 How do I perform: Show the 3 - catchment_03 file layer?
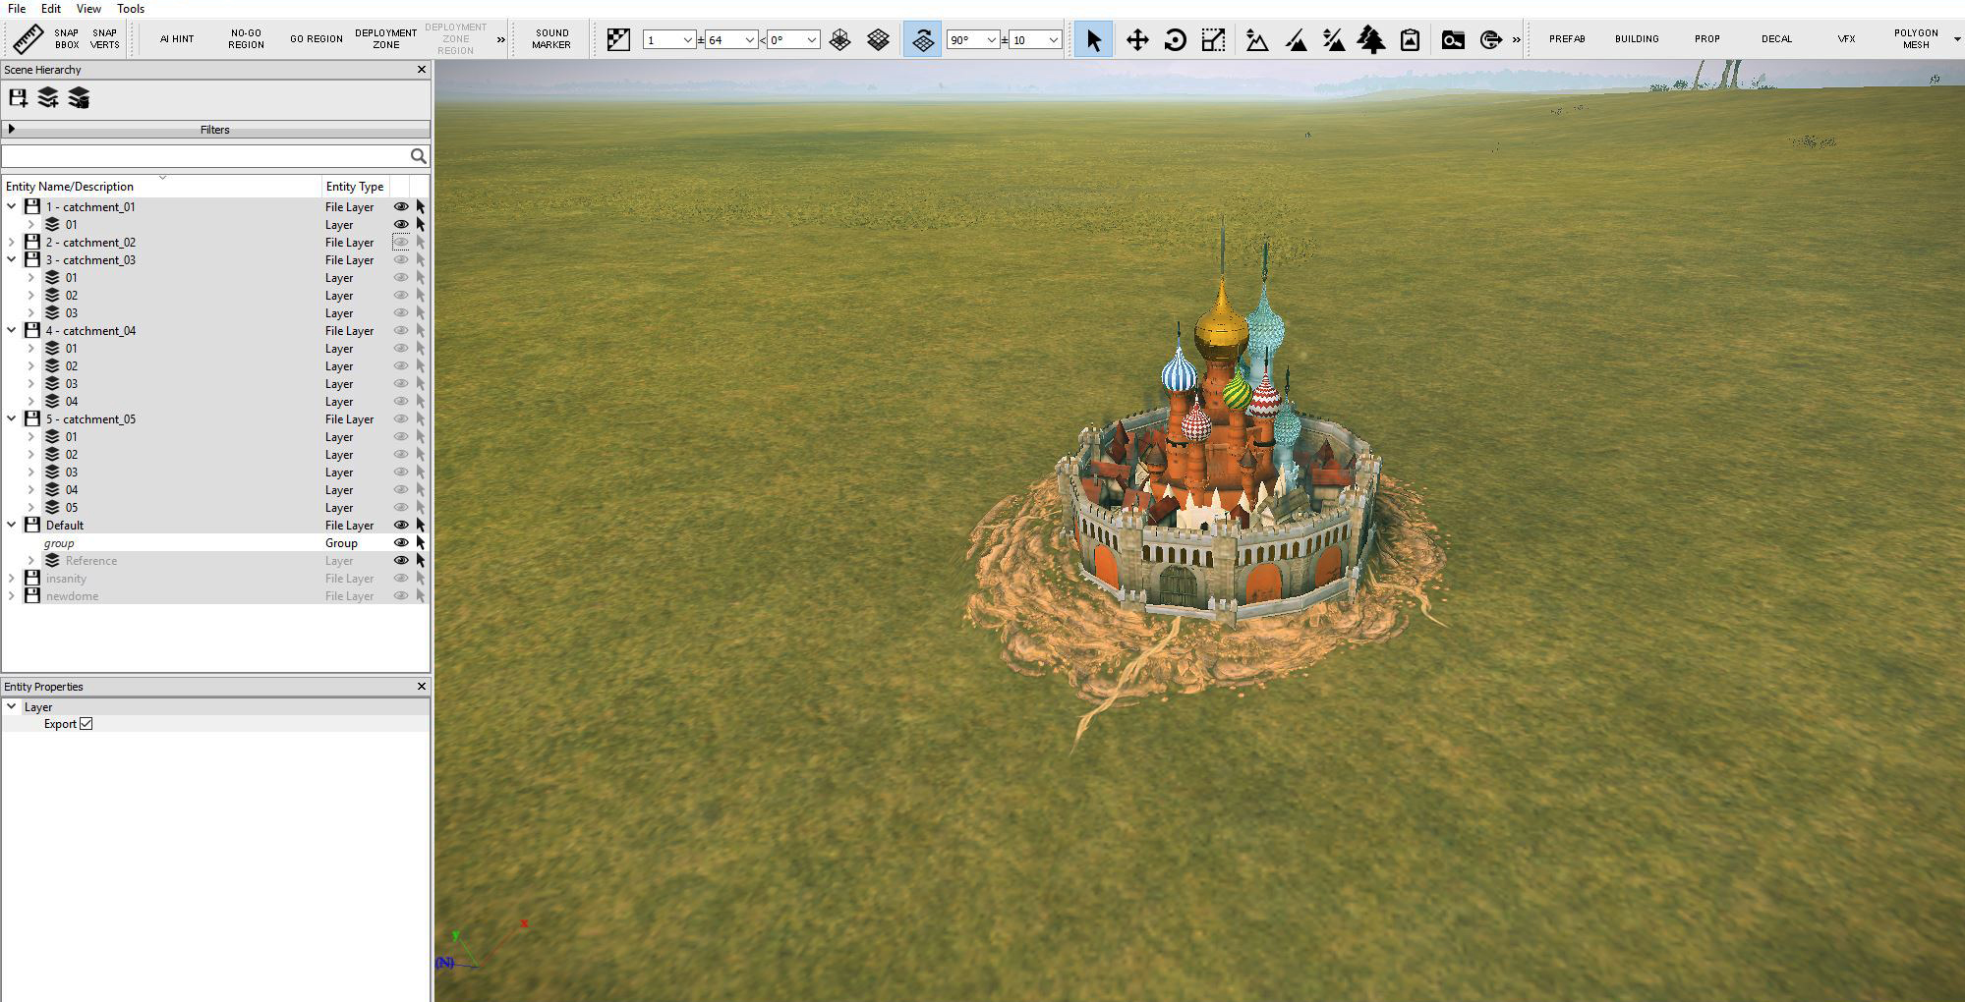(401, 260)
